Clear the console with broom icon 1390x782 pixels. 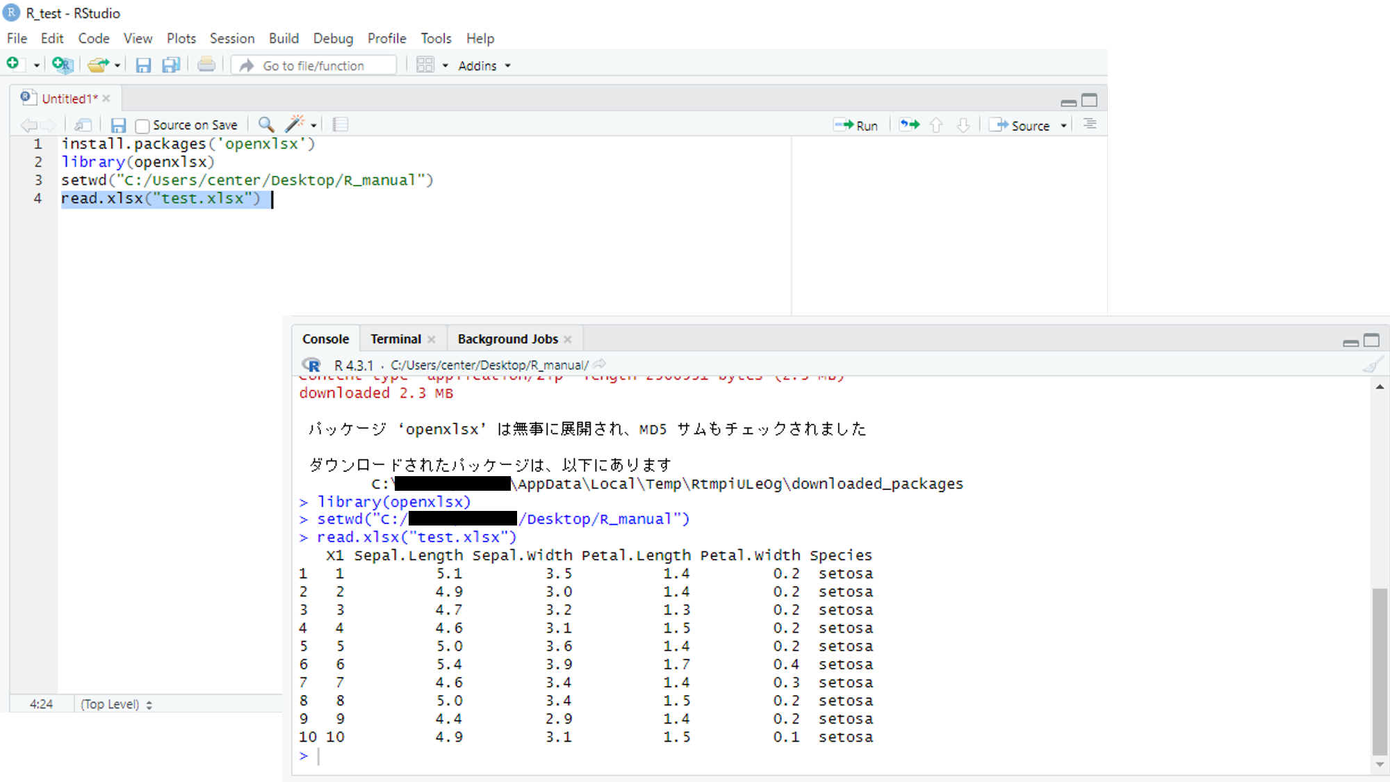[x=1371, y=365]
